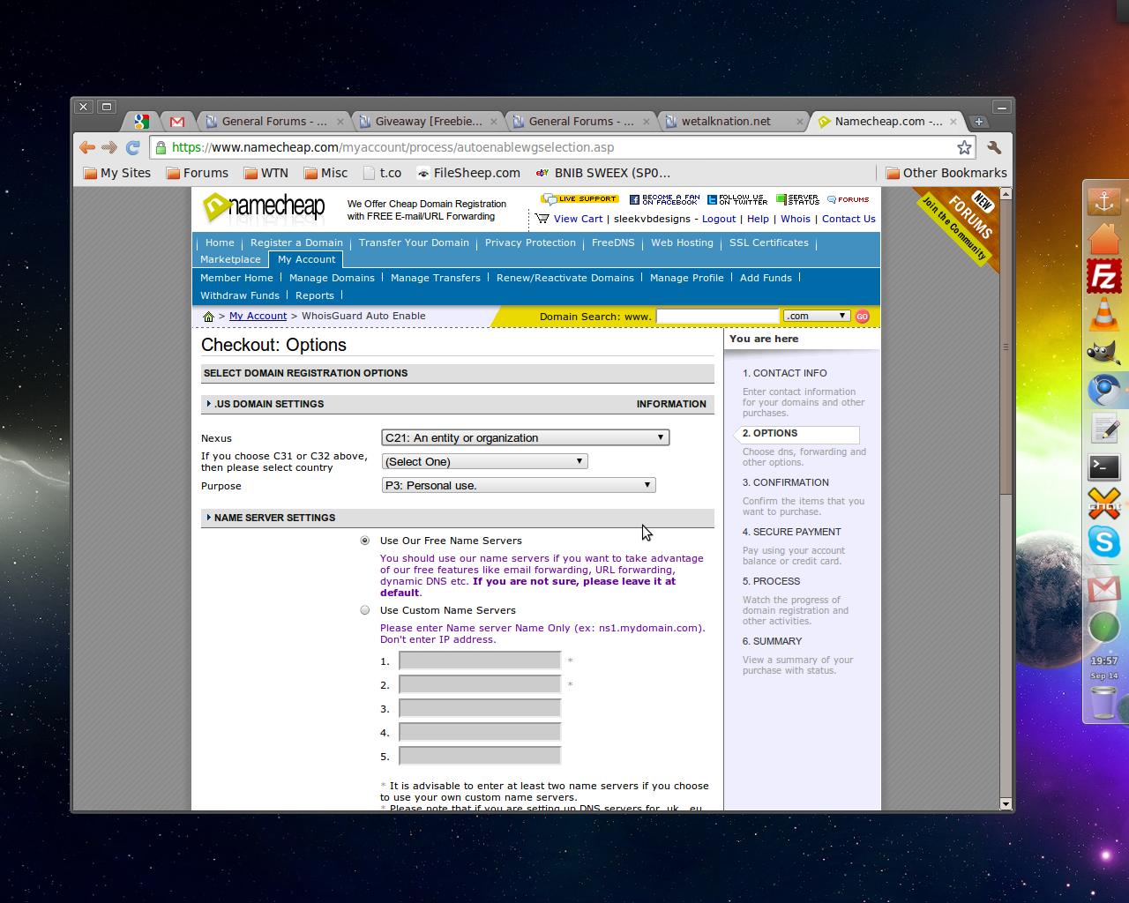Open the My Sites bookmarks folder
This screenshot has width=1129, height=903.
tap(117, 173)
